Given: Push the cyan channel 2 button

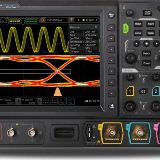Looking at the screenshot, I should (x=156, y=91).
